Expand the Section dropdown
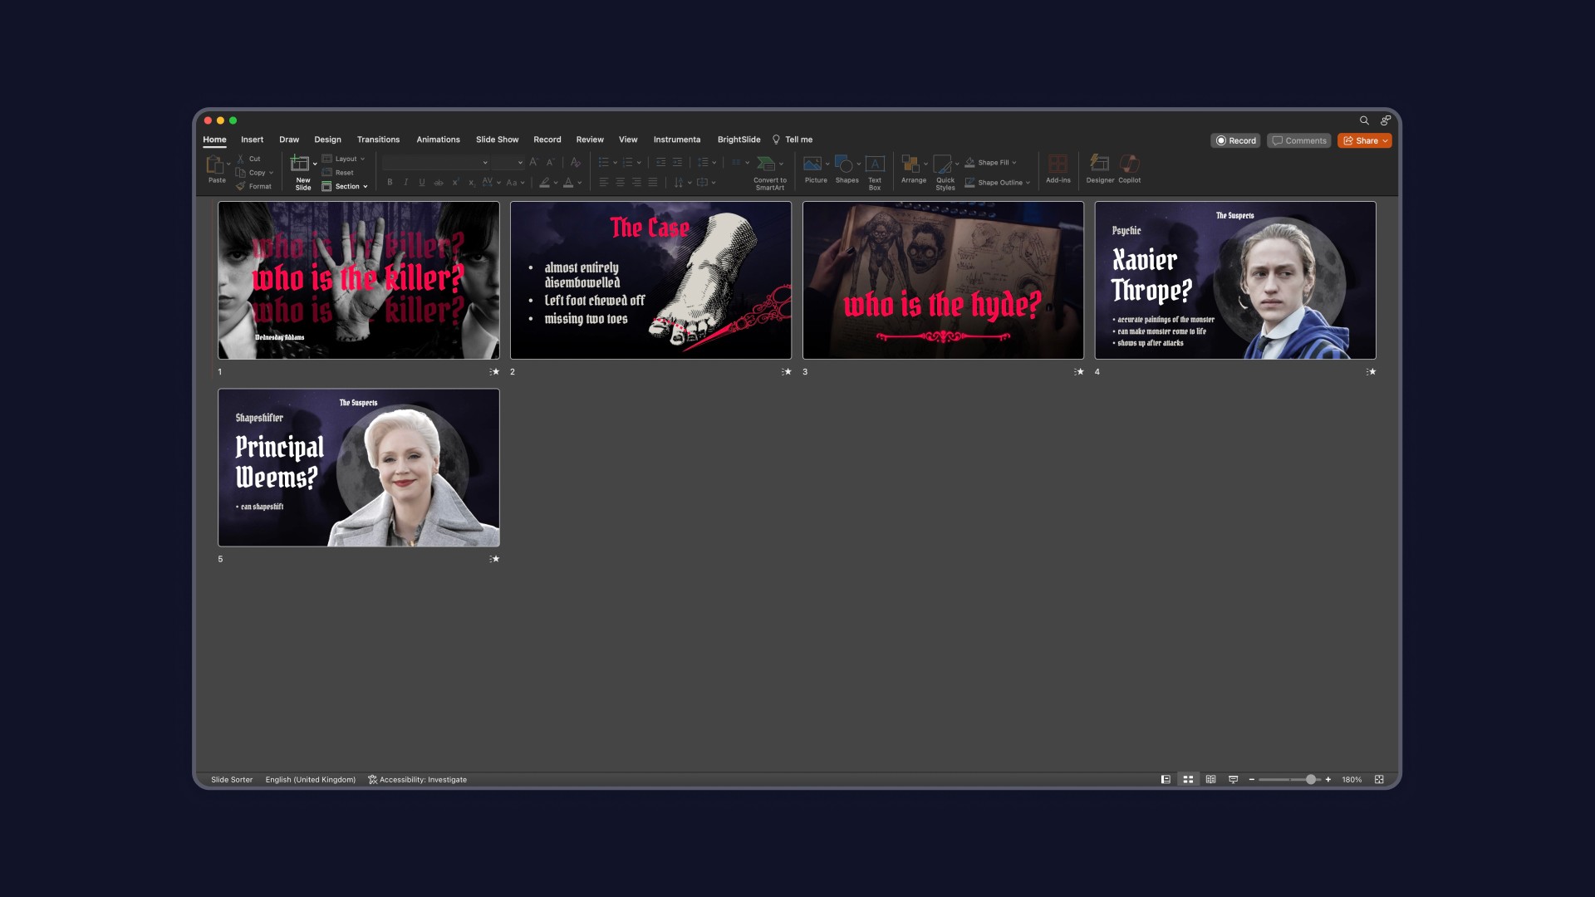The height and width of the screenshot is (897, 1595). click(351, 187)
